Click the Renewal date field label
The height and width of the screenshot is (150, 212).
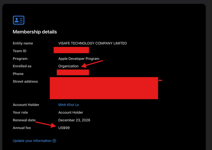(x=24, y=120)
